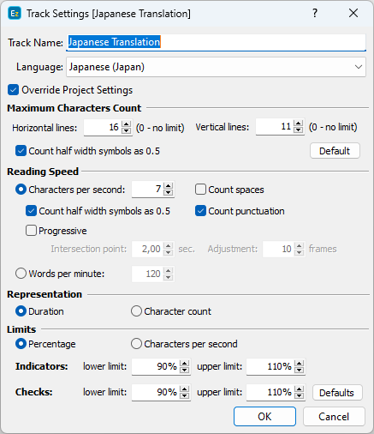Select Words per minute radio button
The height and width of the screenshot is (434, 374).
(21, 274)
